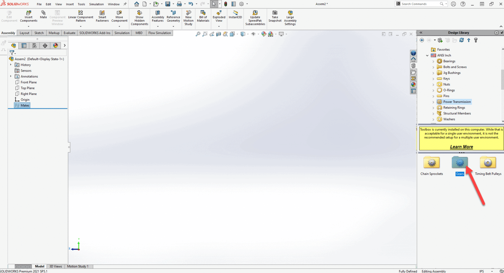Open the Motion Study 1 tab
This screenshot has height=273, width=504.
(78, 266)
